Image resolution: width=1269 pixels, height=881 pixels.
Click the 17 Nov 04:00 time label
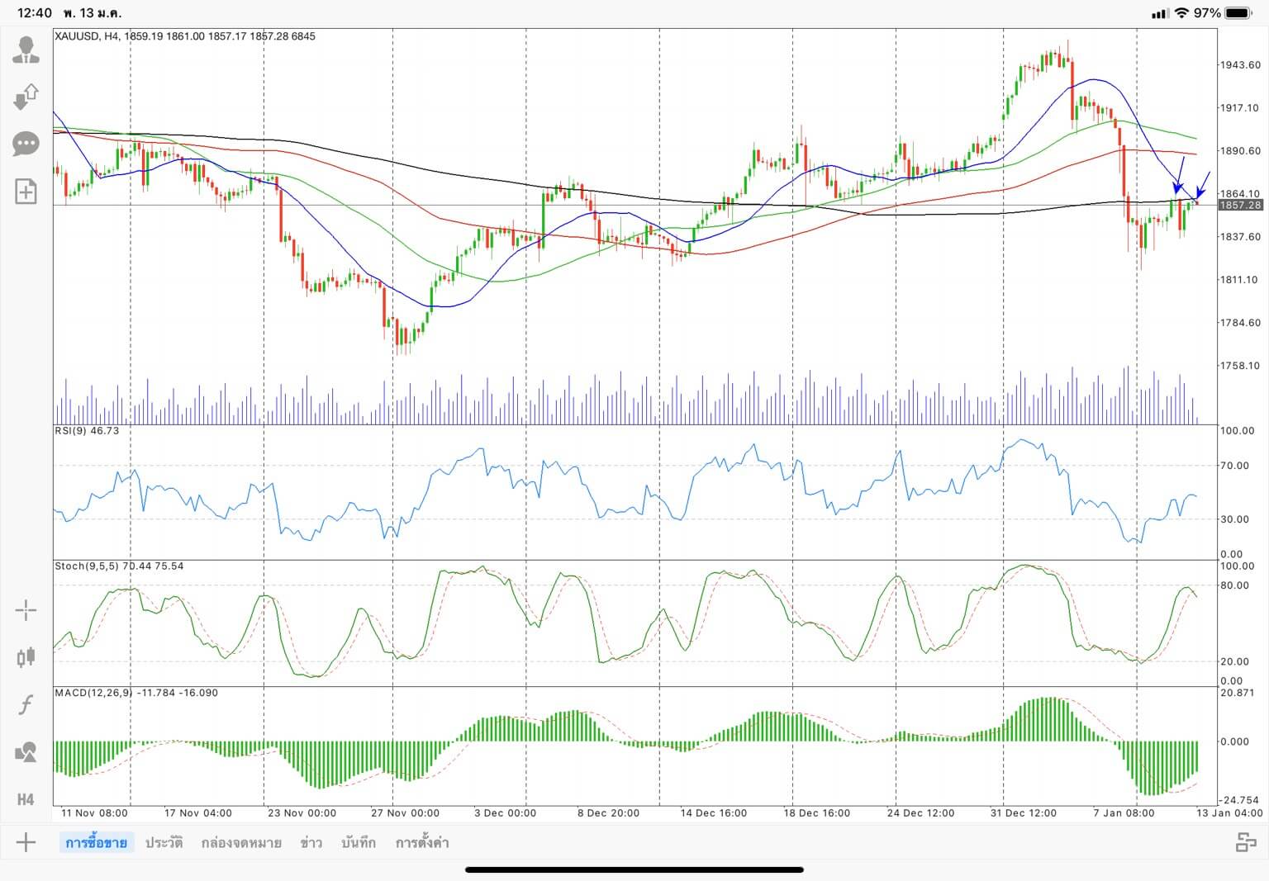(198, 813)
